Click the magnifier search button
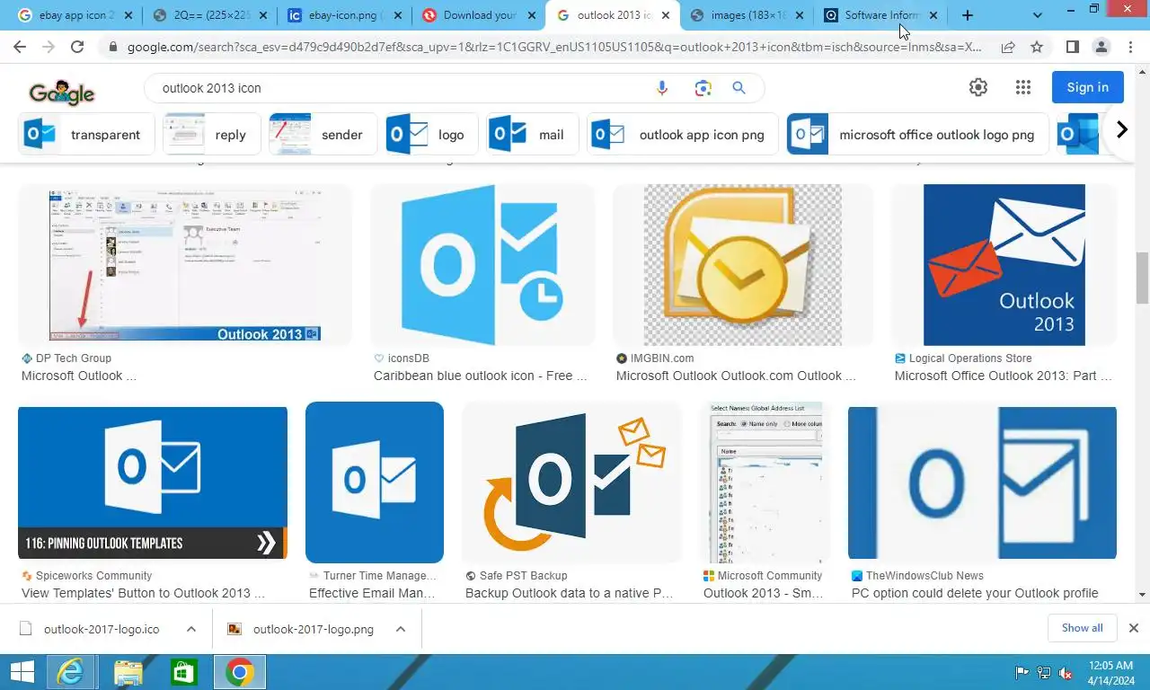This screenshot has height=690, width=1150. (739, 88)
